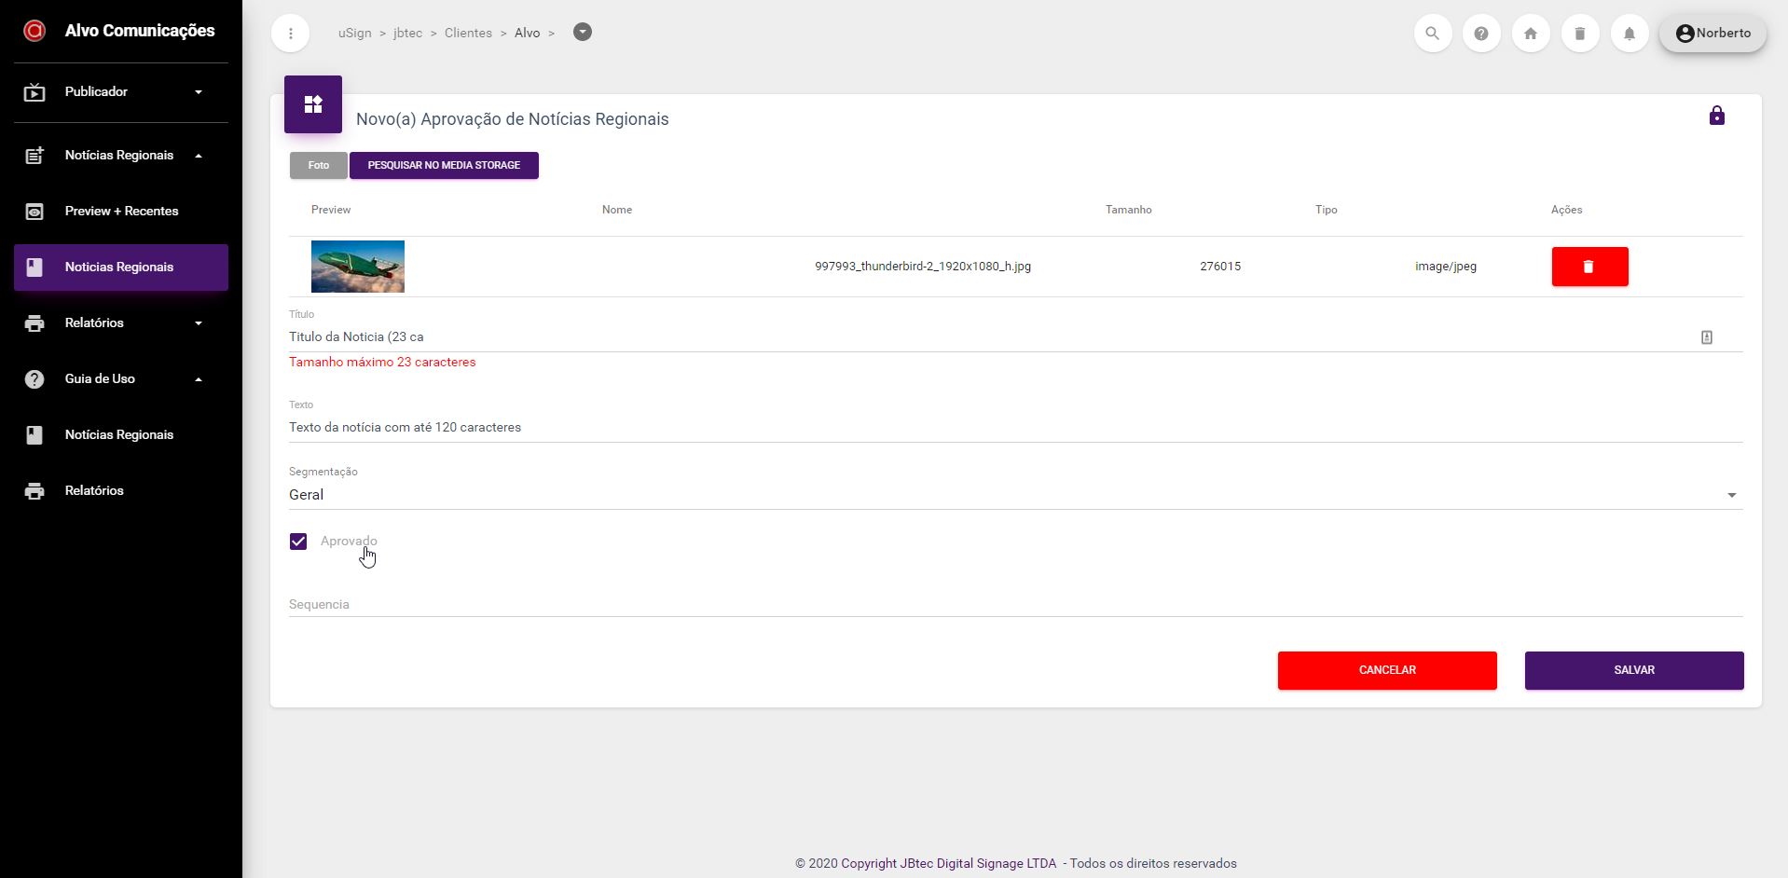Collapse the Guia de Uso arrow
The image size is (1788, 878).
[x=199, y=379]
